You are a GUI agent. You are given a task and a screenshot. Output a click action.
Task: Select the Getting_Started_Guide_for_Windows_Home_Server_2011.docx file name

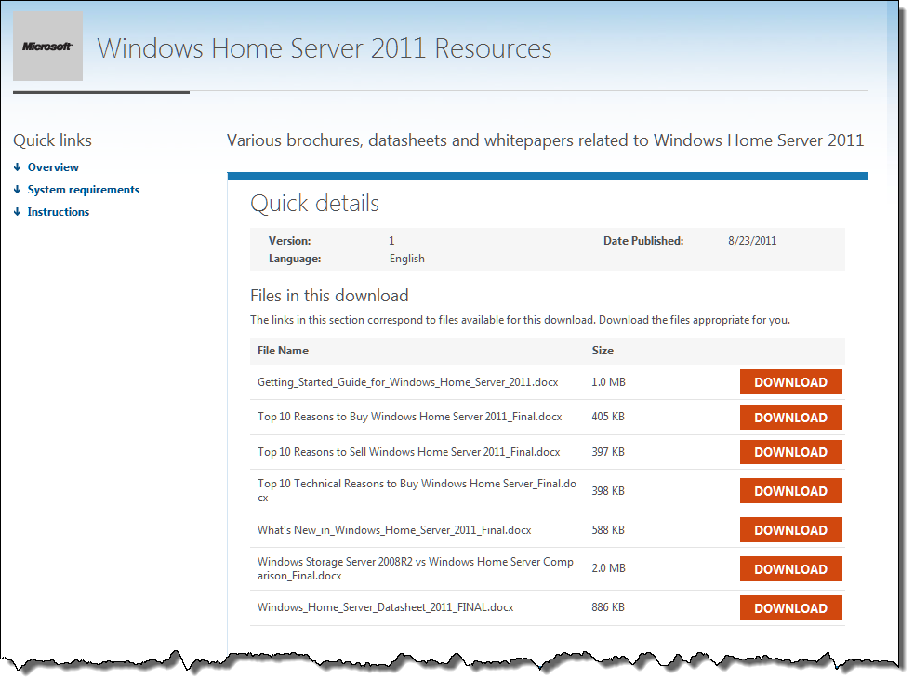click(408, 382)
